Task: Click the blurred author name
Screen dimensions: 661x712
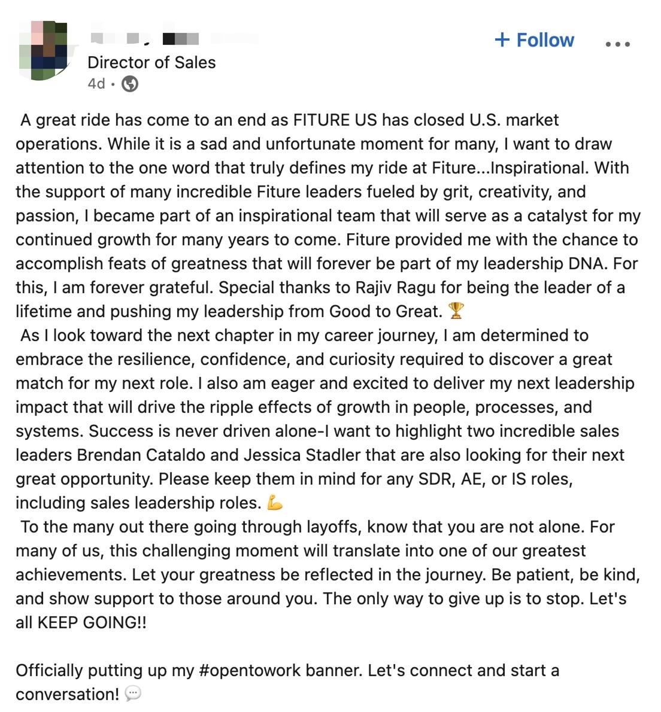Action: pyautogui.click(x=174, y=39)
